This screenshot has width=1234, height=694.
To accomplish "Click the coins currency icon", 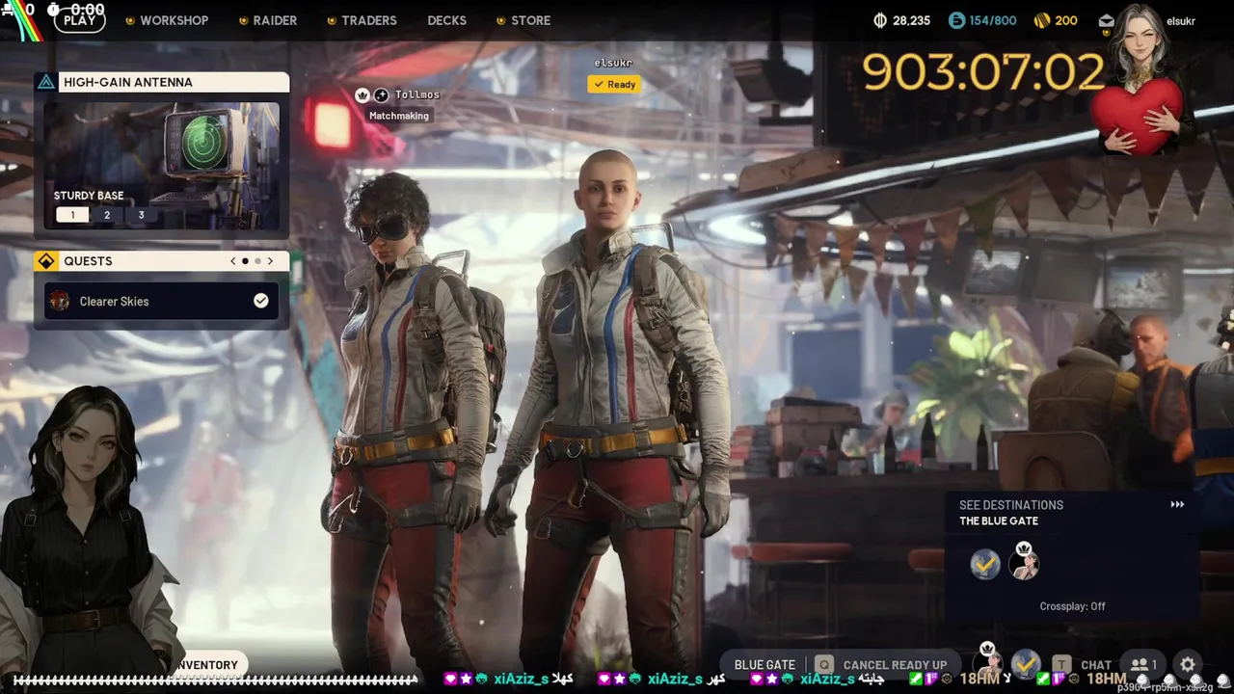I will coord(880,20).
